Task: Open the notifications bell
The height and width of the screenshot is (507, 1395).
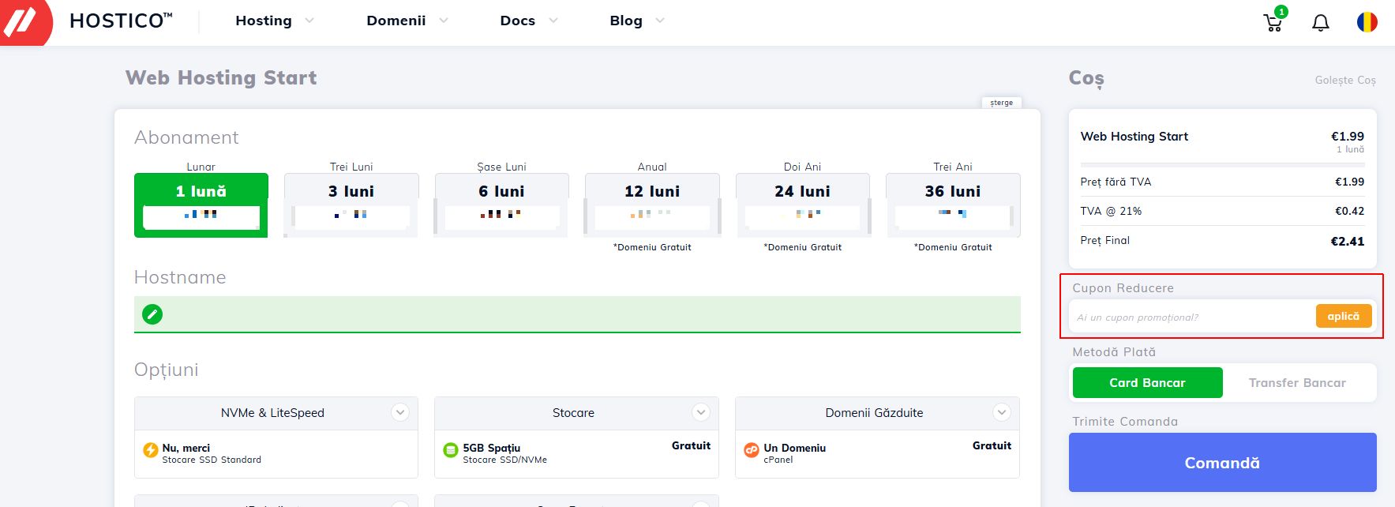Action: 1321,23
